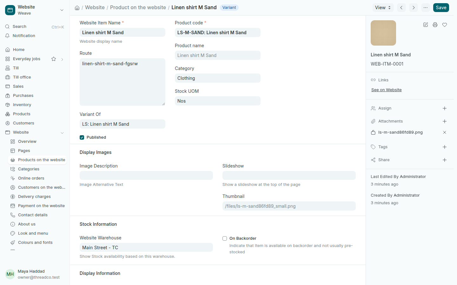This screenshot has width=457, height=285.
Task: Open Products on the website menu item
Action: click(37, 160)
